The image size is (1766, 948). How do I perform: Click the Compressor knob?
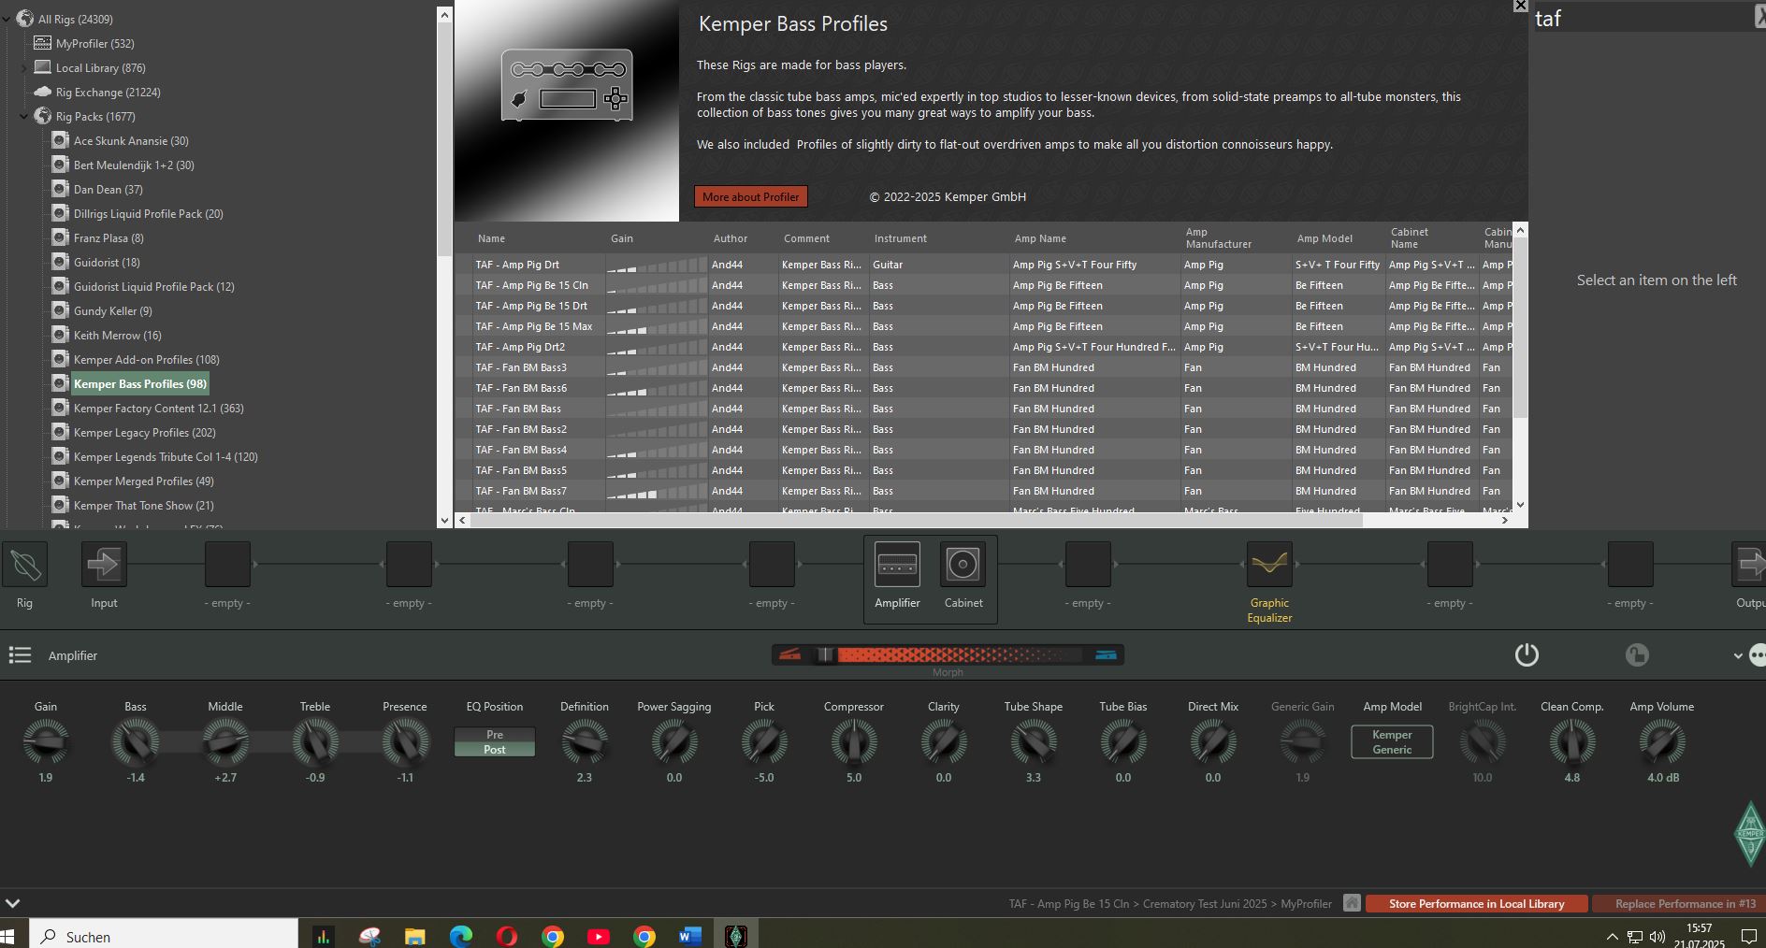[x=853, y=742]
